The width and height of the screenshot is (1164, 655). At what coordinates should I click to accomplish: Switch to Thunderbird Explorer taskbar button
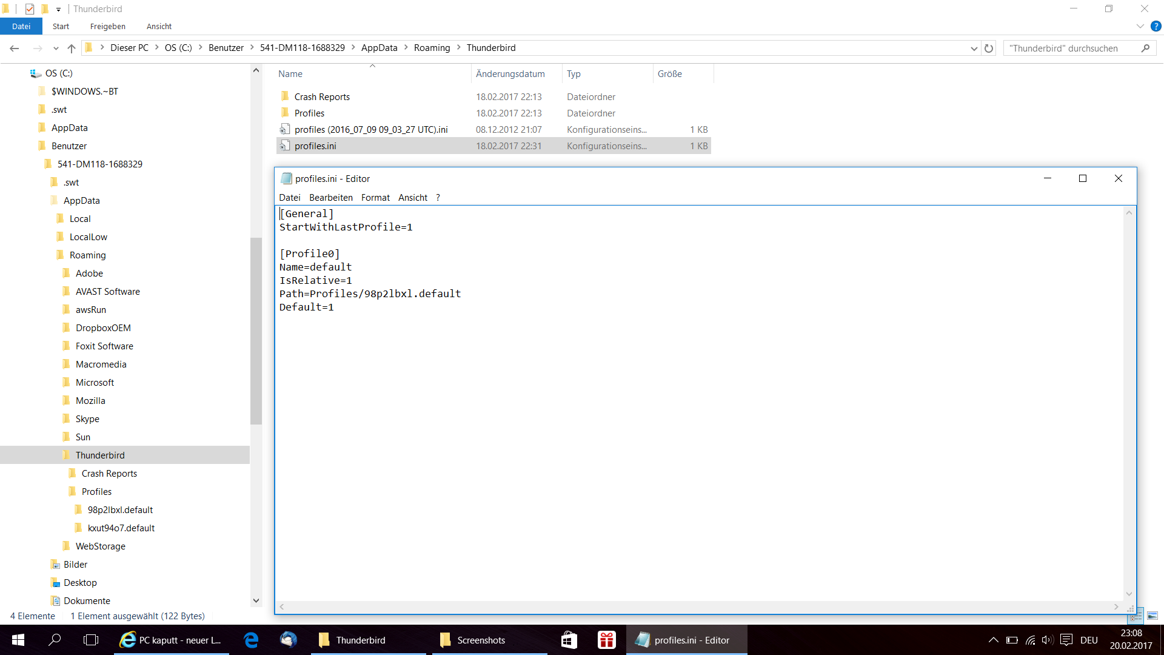click(368, 640)
